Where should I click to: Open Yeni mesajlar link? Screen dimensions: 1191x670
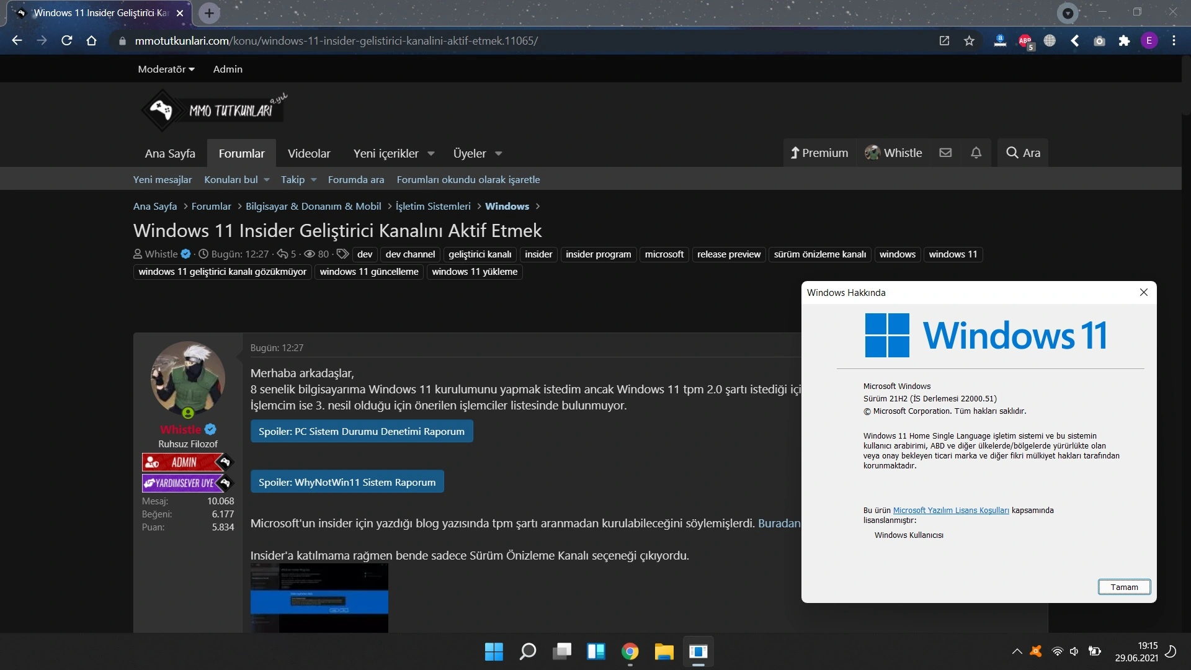[163, 180]
